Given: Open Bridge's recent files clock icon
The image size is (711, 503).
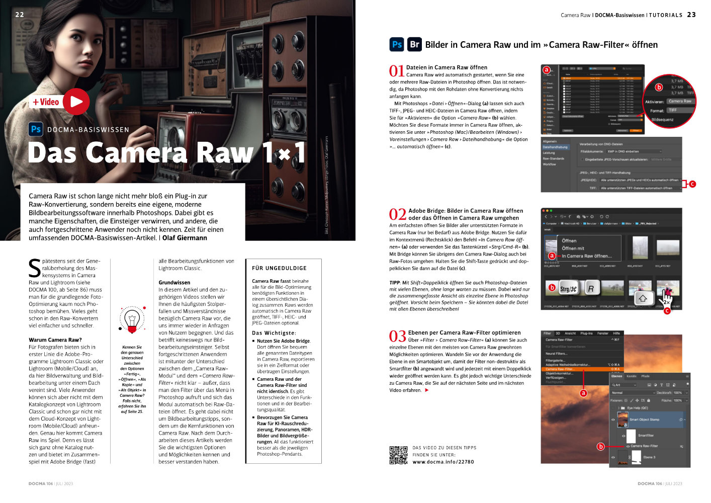Looking at the screenshot, I should pos(562,217).
